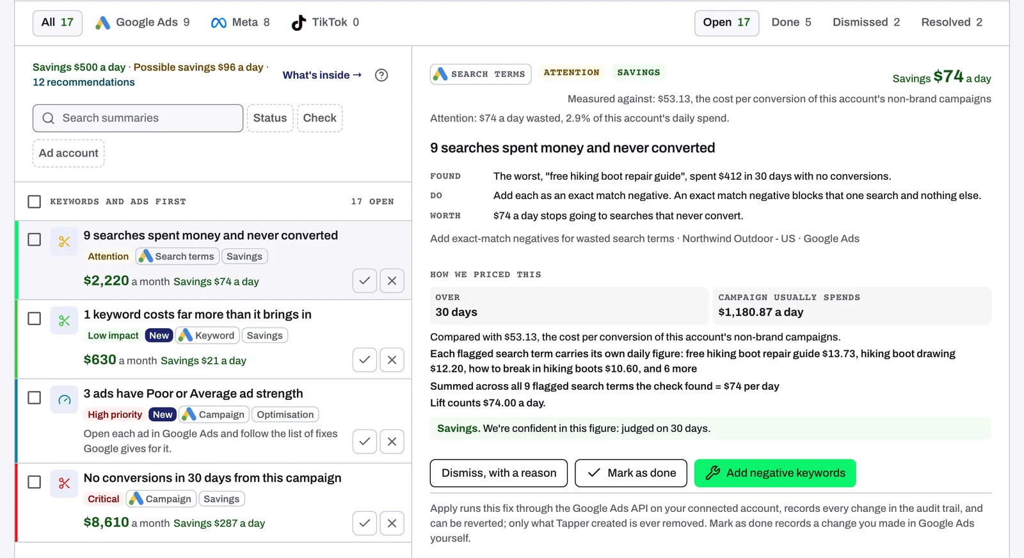
Task: Open the Check filter dropdown
Action: pyautogui.click(x=320, y=118)
